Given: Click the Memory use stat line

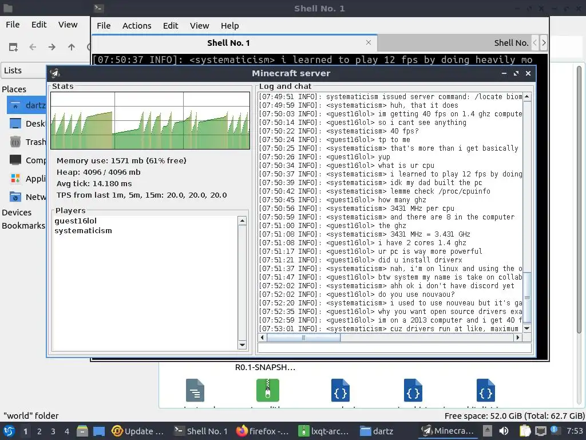Looking at the screenshot, I should point(121,161).
